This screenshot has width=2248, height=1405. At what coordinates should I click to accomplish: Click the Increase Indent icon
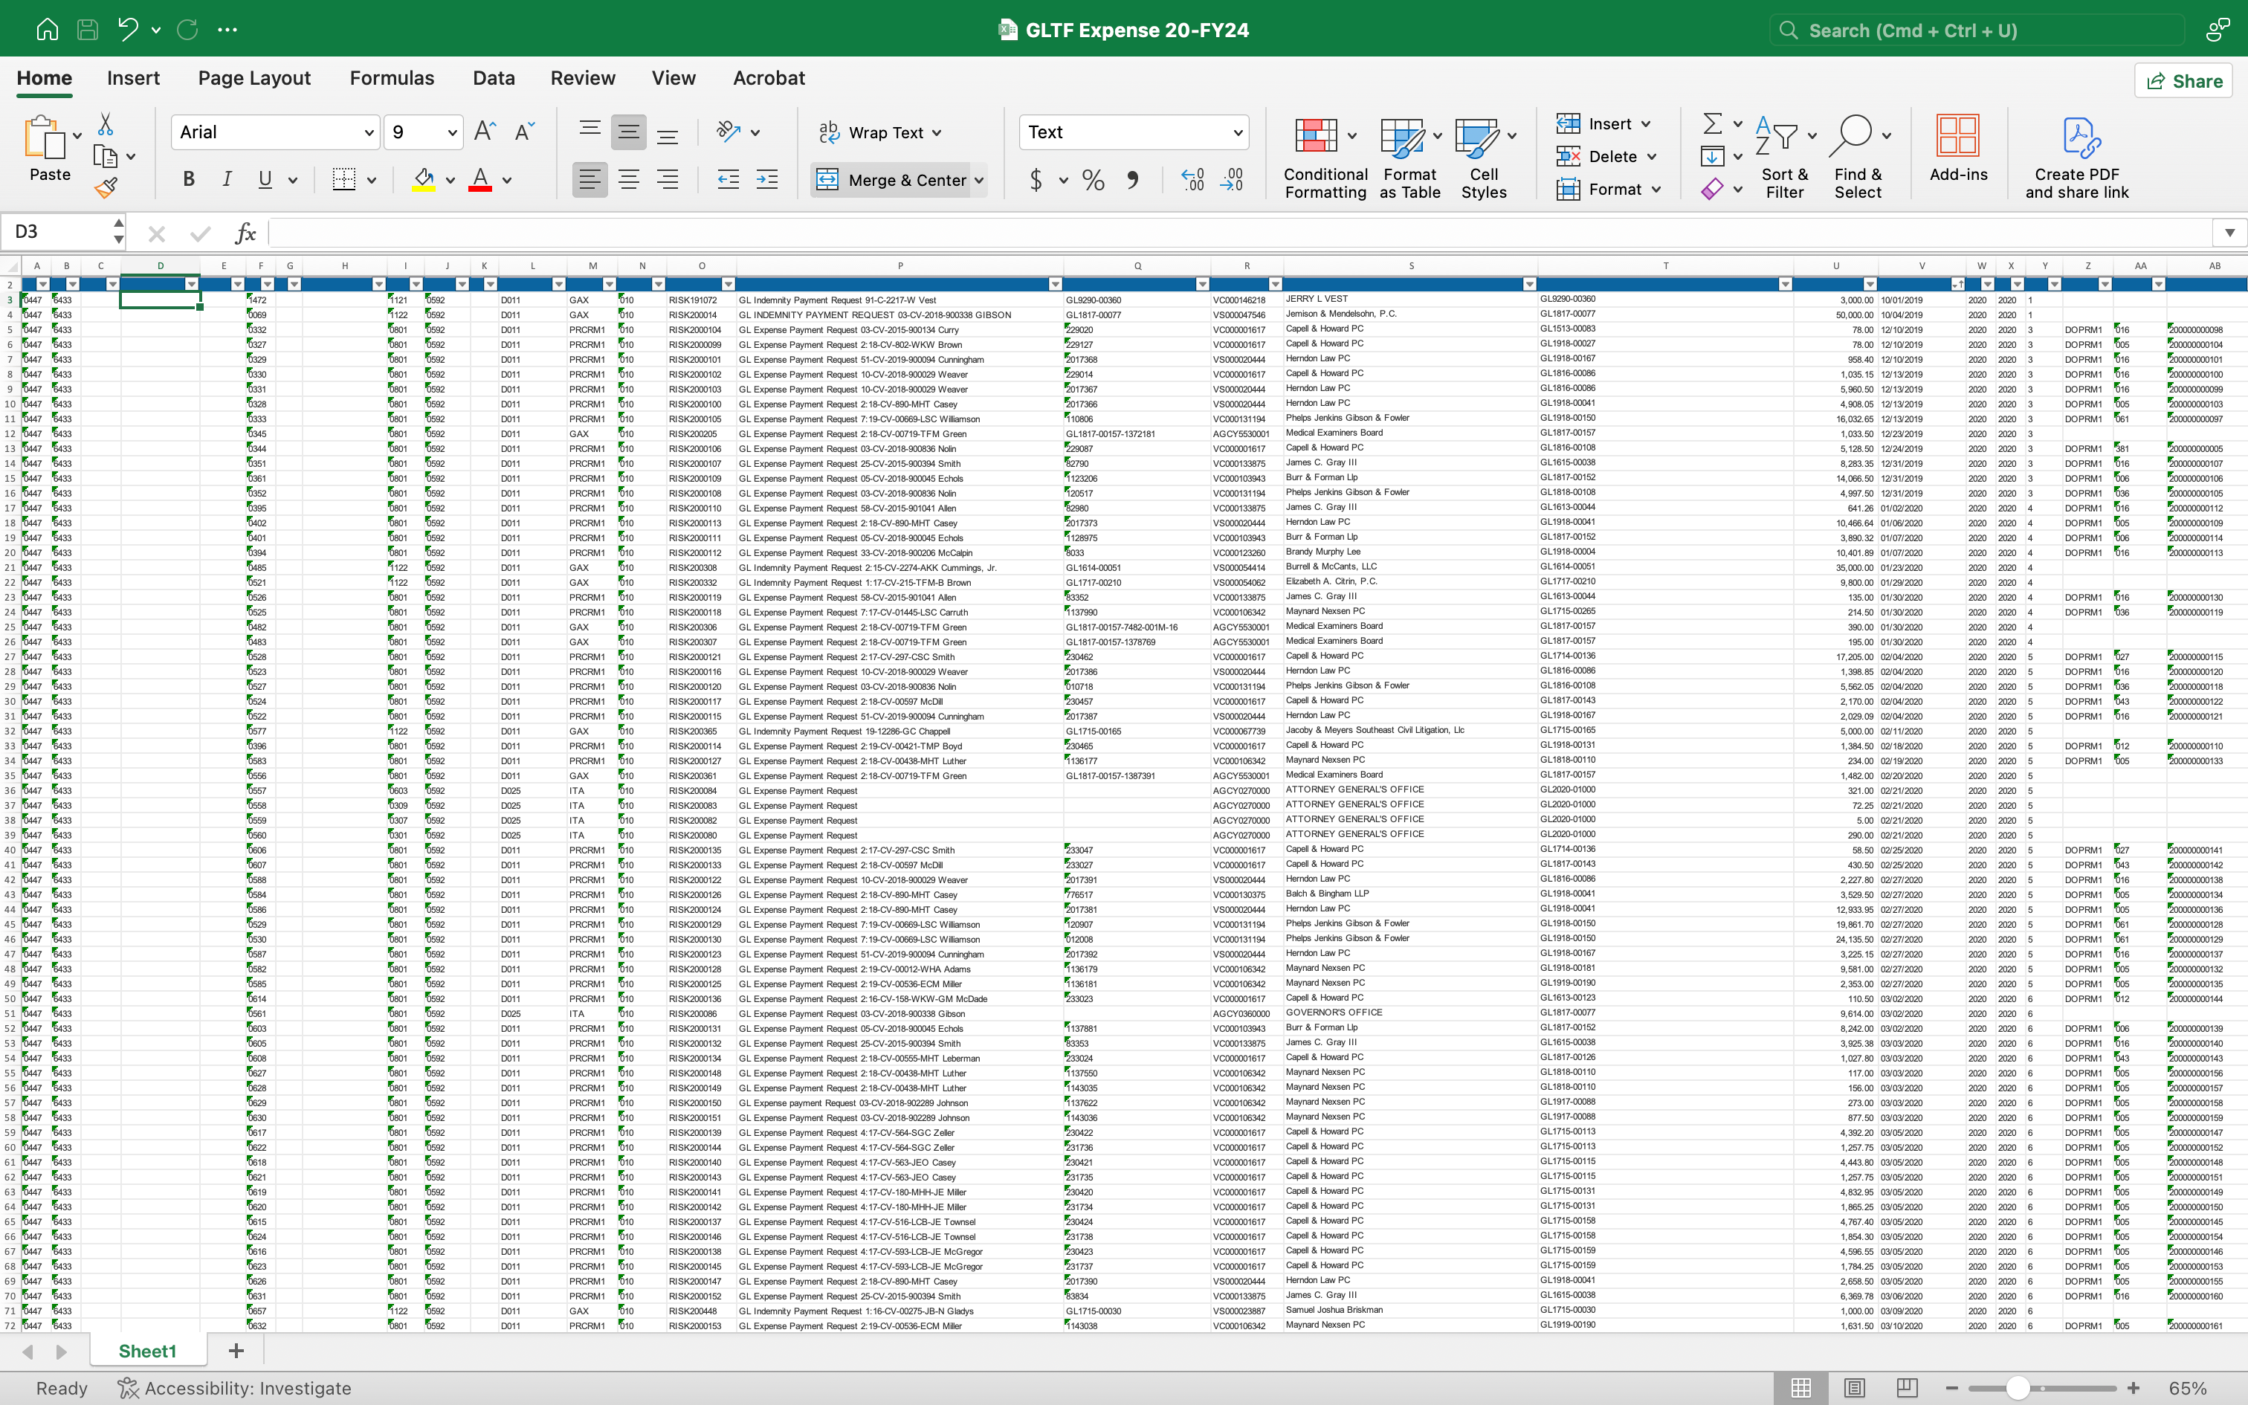coord(767,180)
